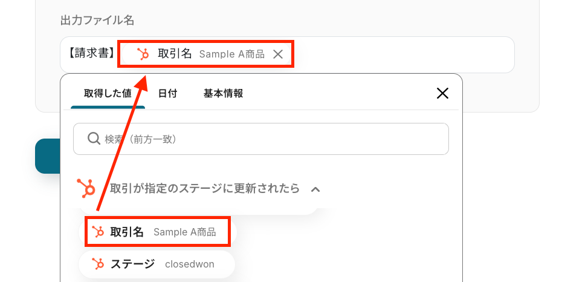Click the empty area of the 出力ファイル名 field
562x282 pixels.
click(403, 54)
